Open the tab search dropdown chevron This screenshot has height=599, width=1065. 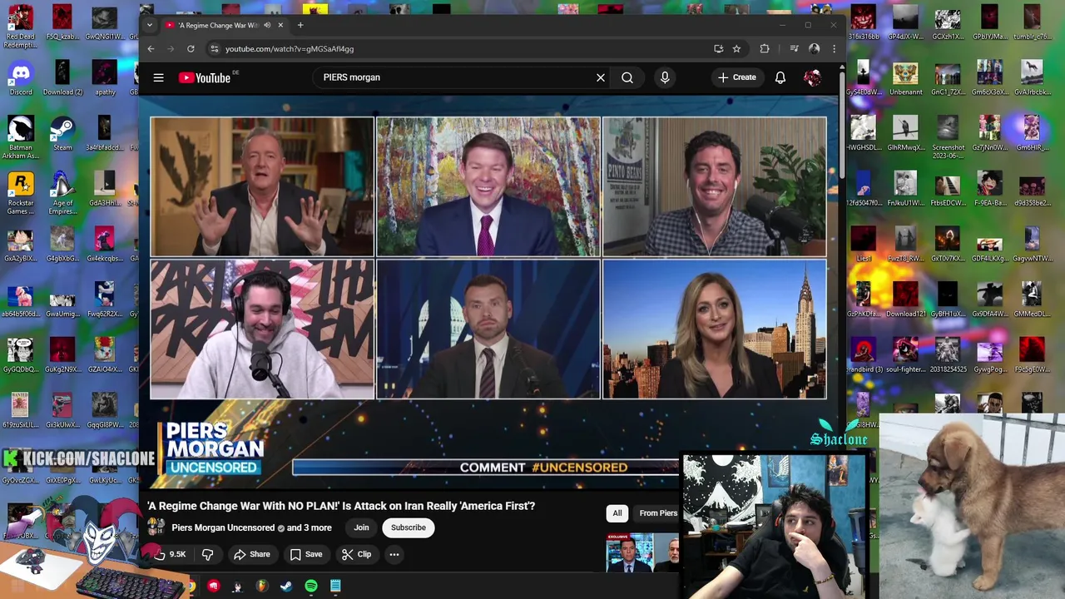point(150,25)
